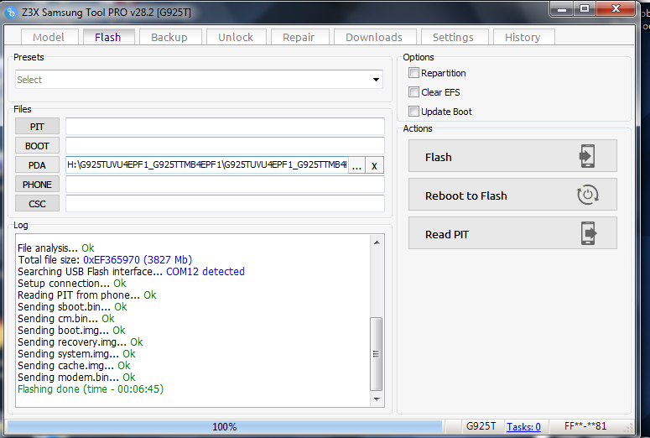Screen dimensions: 650x438
Task: Click the phone icon on Flash button
Action: (x=587, y=156)
